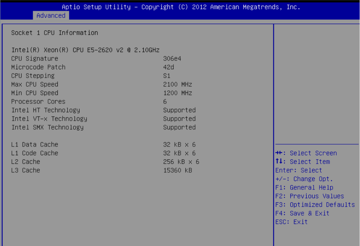This screenshot has height=246, width=360.
Task: Click the Intel HT Technology label
Action: pyautogui.click(x=46, y=110)
